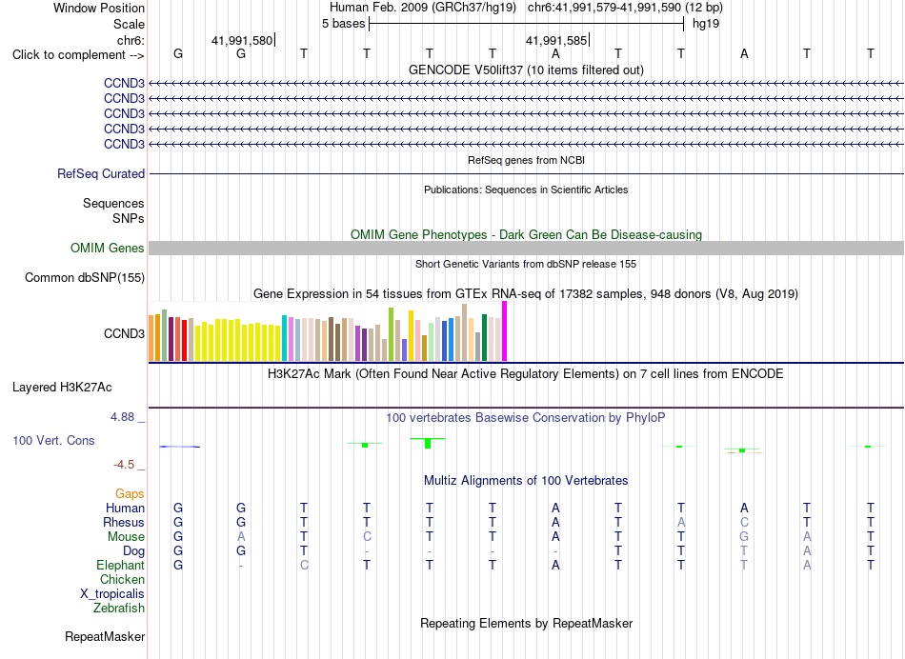The height and width of the screenshot is (659, 905).
Task: Click the OMIM Genes track label
Action: point(108,249)
